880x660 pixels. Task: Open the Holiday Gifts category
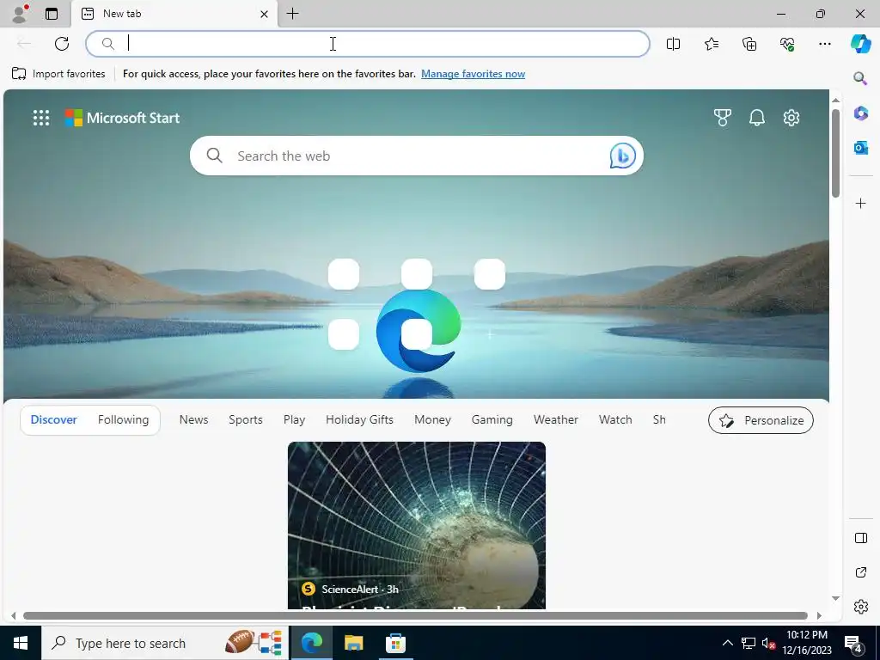click(359, 419)
